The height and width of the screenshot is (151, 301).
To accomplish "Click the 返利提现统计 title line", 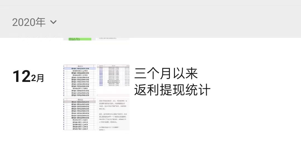I will coord(172,90).
